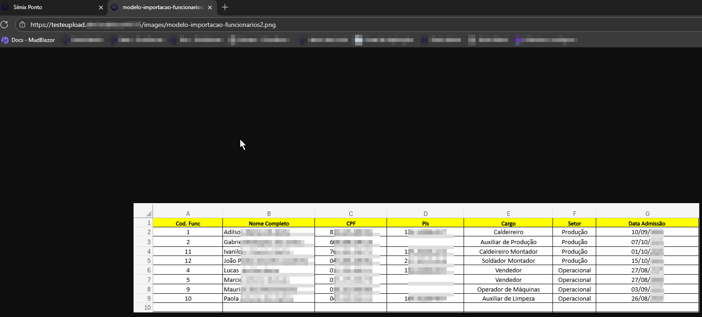Select Cod. Func cell with value 9
The height and width of the screenshot is (317, 702).
(188, 289)
